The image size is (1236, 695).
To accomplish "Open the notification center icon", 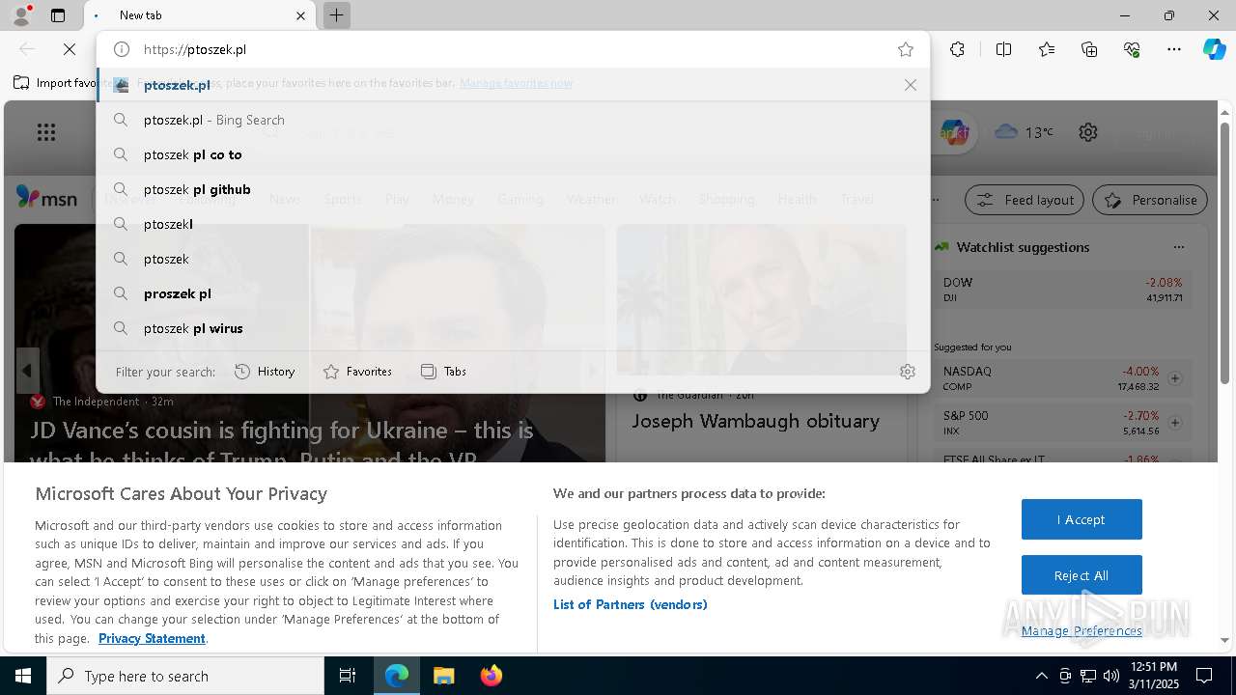I will [1204, 676].
